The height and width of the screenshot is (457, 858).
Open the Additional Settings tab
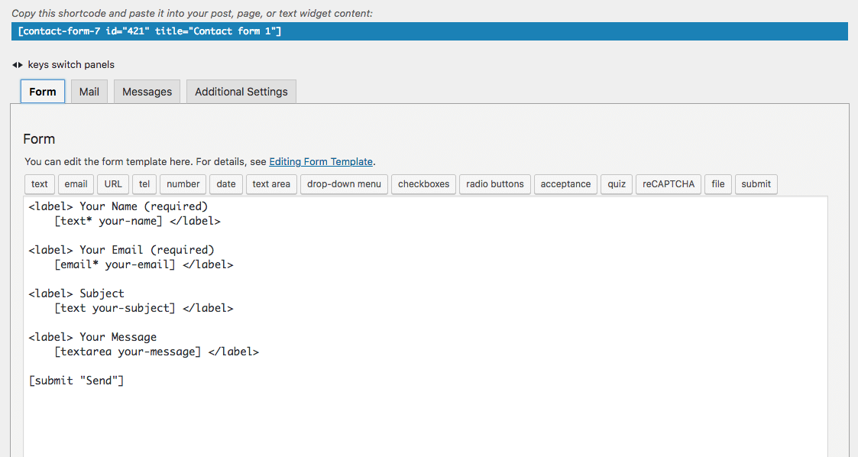click(x=241, y=92)
